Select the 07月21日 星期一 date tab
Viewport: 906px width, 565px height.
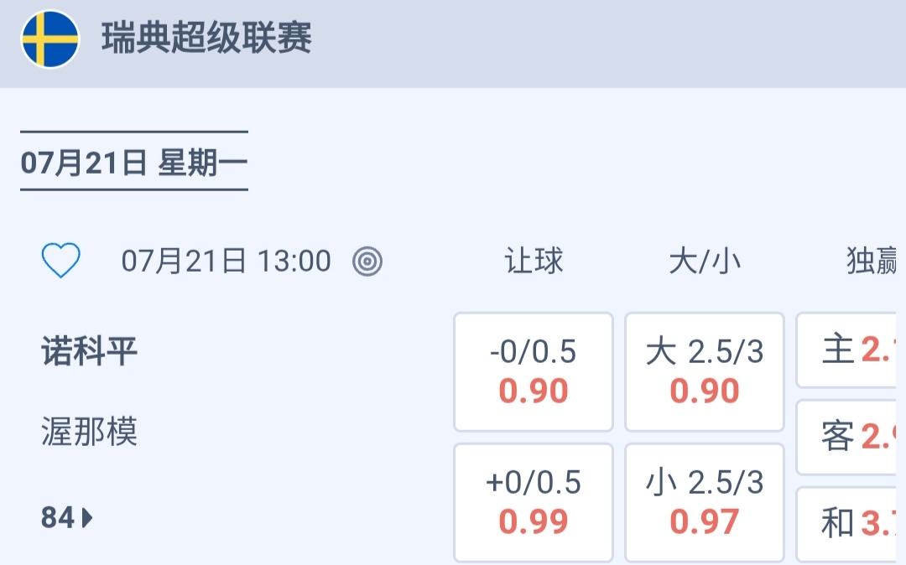[x=134, y=162]
